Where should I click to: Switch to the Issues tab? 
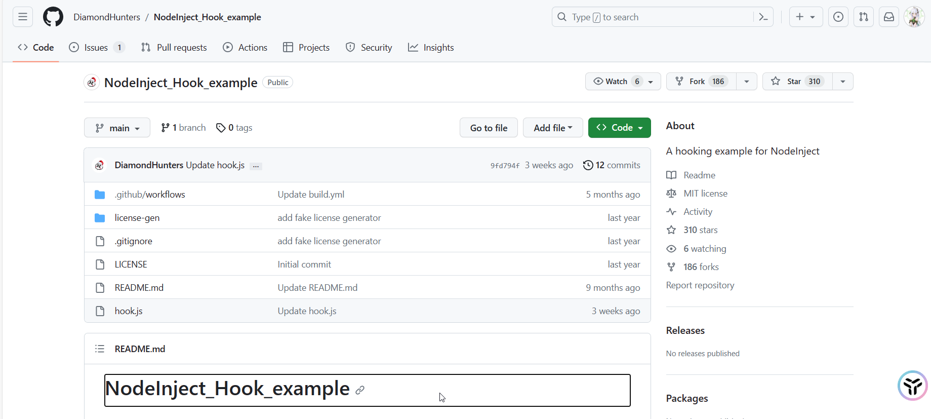click(97, 48)
